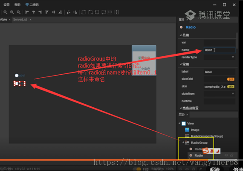Image resolution: width=243 pixels, height=171 pixels.
Task: Align selected components to vertical middle
Action: pos(54,12)
